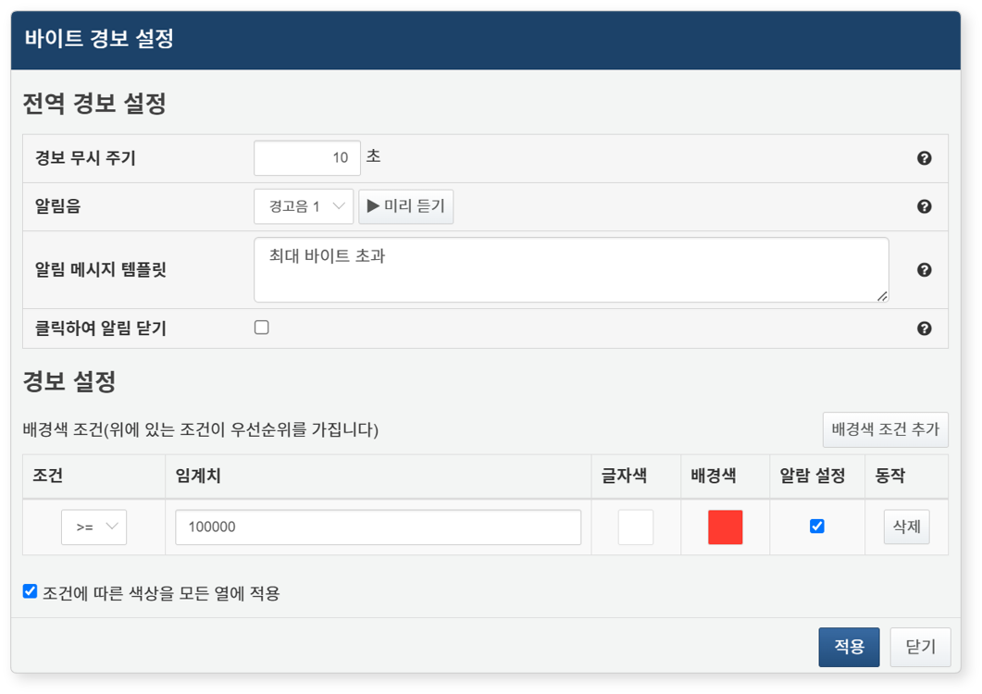Click the textarea resize handle corner
Image resolution: width=982 pixels, height=694 pixels.
882,295
